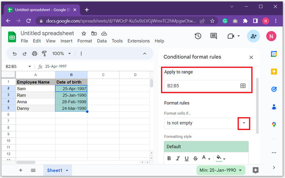
Task: Click the video meeting camera icon
Action: (231, 36)
